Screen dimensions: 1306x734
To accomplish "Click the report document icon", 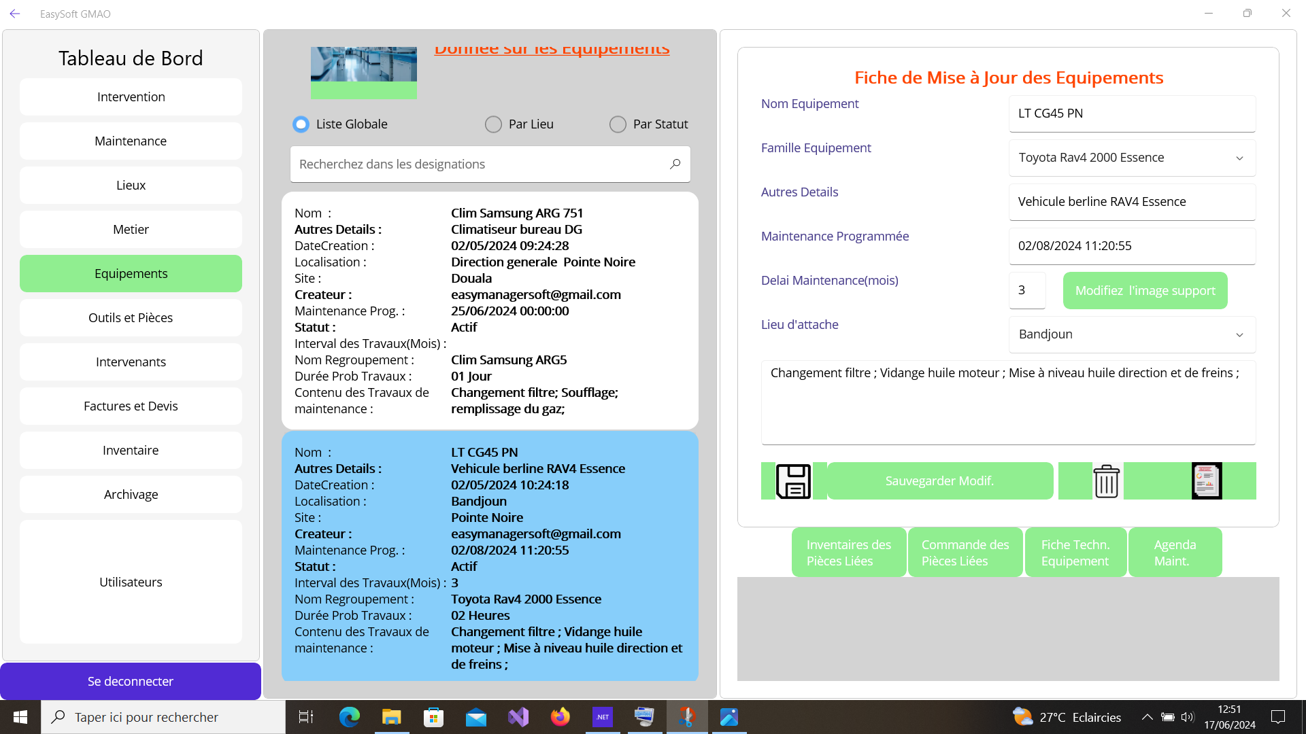I will coord(1207,481).
